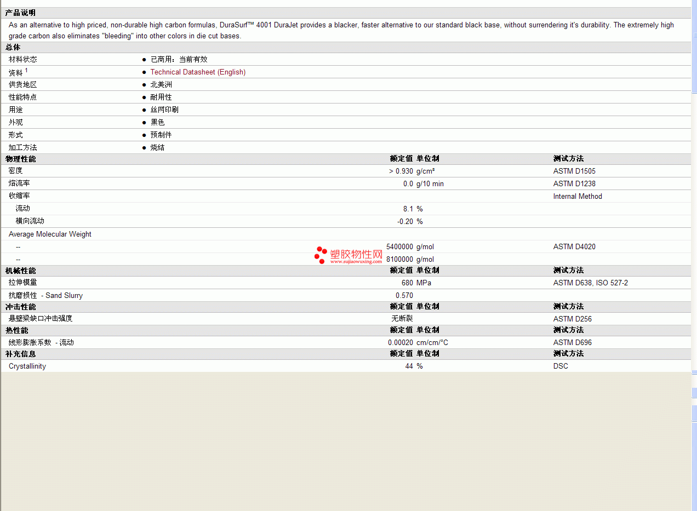Select the 熔流率 property label

pos(19,183)
